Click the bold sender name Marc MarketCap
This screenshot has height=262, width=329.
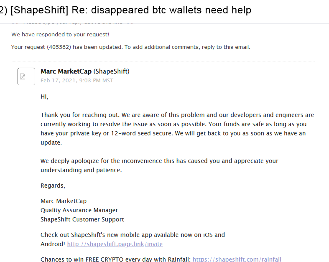point(66,71)
